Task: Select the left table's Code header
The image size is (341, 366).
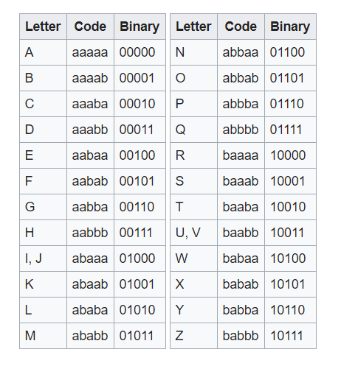Action: [90, 27]
